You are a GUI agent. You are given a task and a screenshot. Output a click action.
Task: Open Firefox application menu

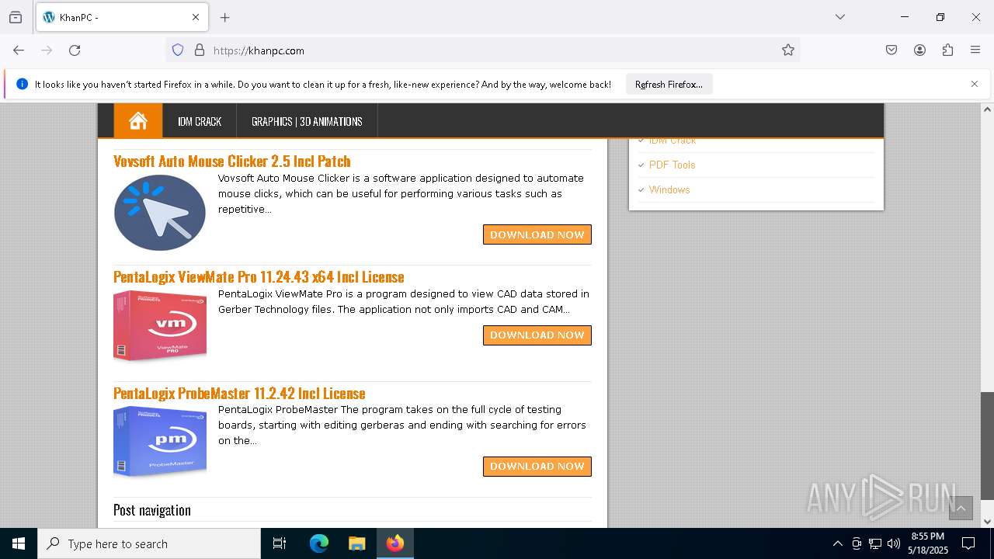[975, 50]
